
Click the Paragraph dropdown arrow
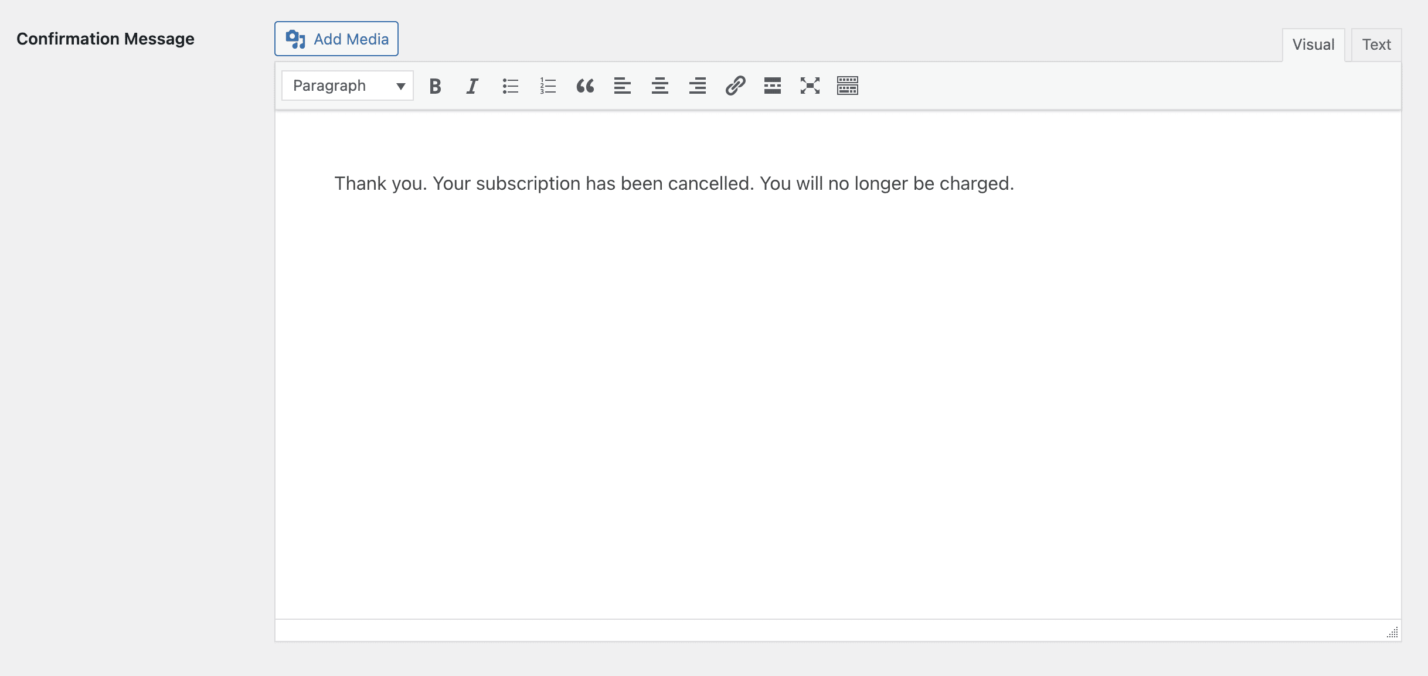401,87
